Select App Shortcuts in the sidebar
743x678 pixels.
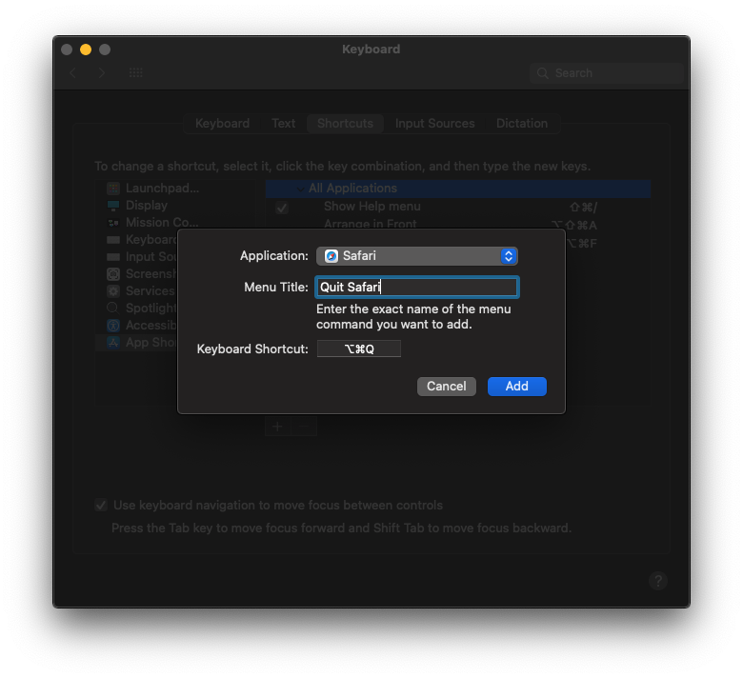coord(137,342)
